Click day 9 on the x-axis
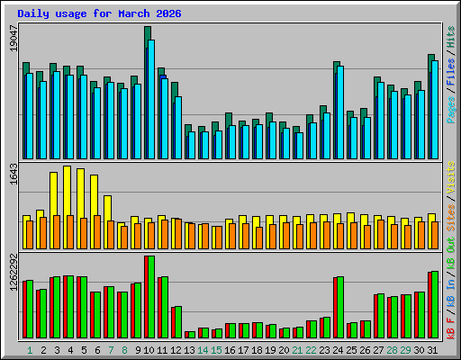This screenshot has width=461, height=360. 138,350
